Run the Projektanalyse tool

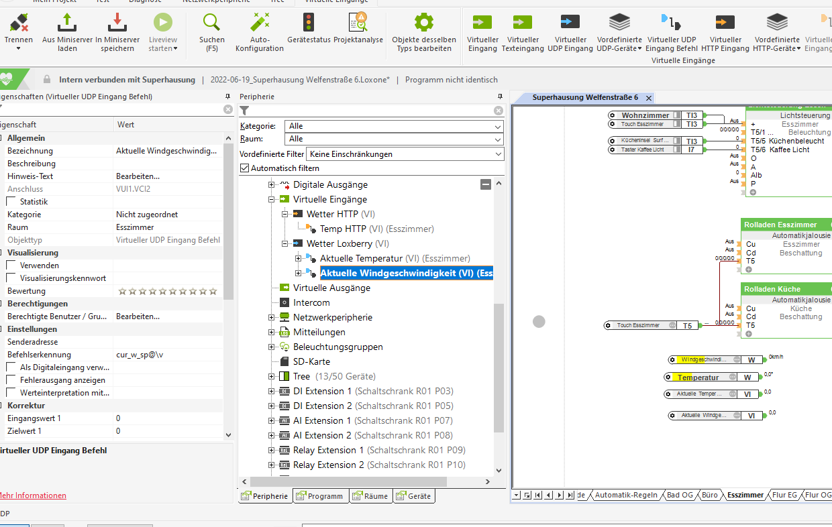[358, 23]
